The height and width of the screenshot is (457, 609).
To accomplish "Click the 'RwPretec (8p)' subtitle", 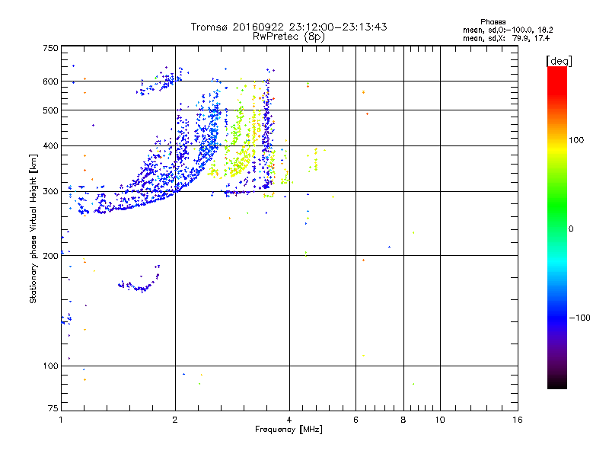I will pos(289,36).
